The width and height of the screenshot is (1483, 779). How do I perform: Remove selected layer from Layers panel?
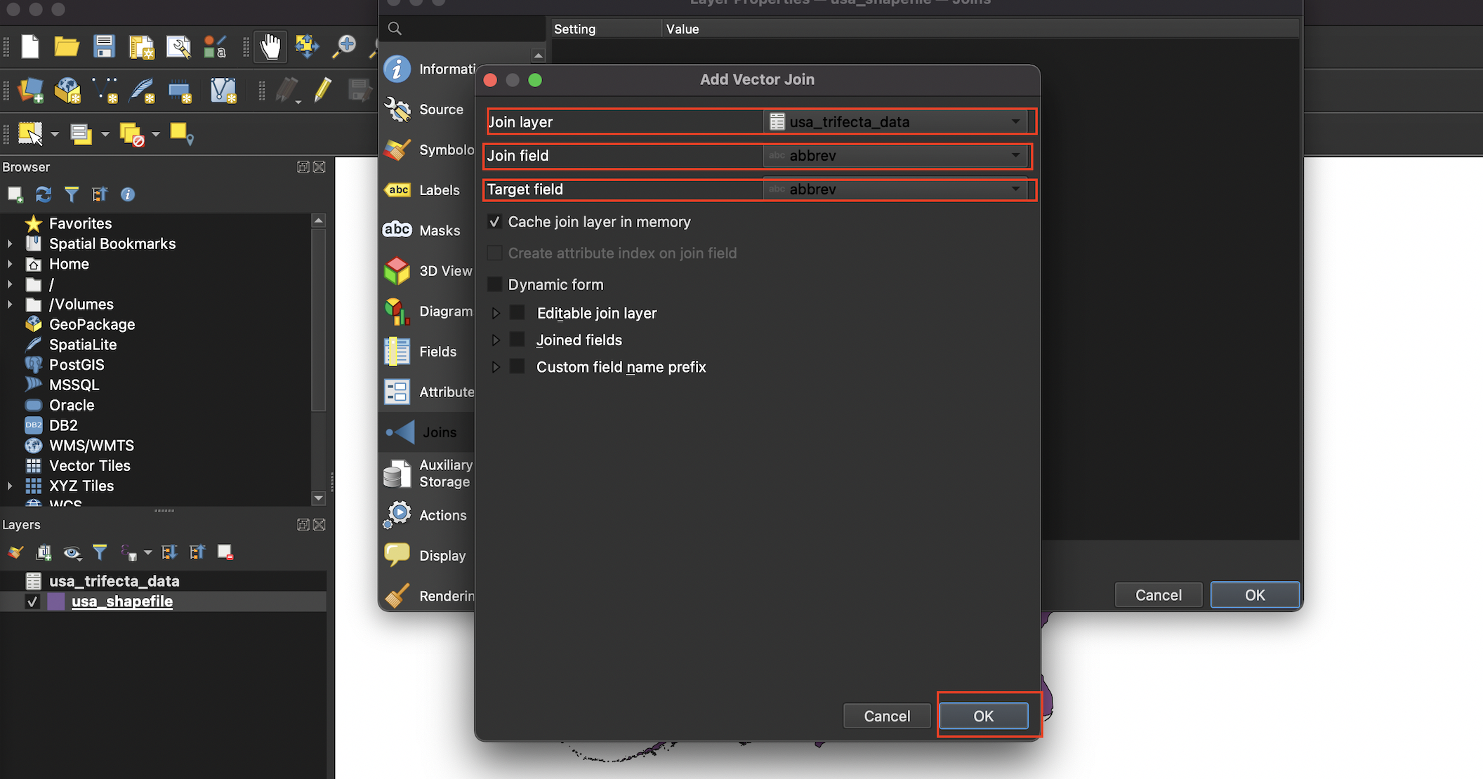point(225,552)
